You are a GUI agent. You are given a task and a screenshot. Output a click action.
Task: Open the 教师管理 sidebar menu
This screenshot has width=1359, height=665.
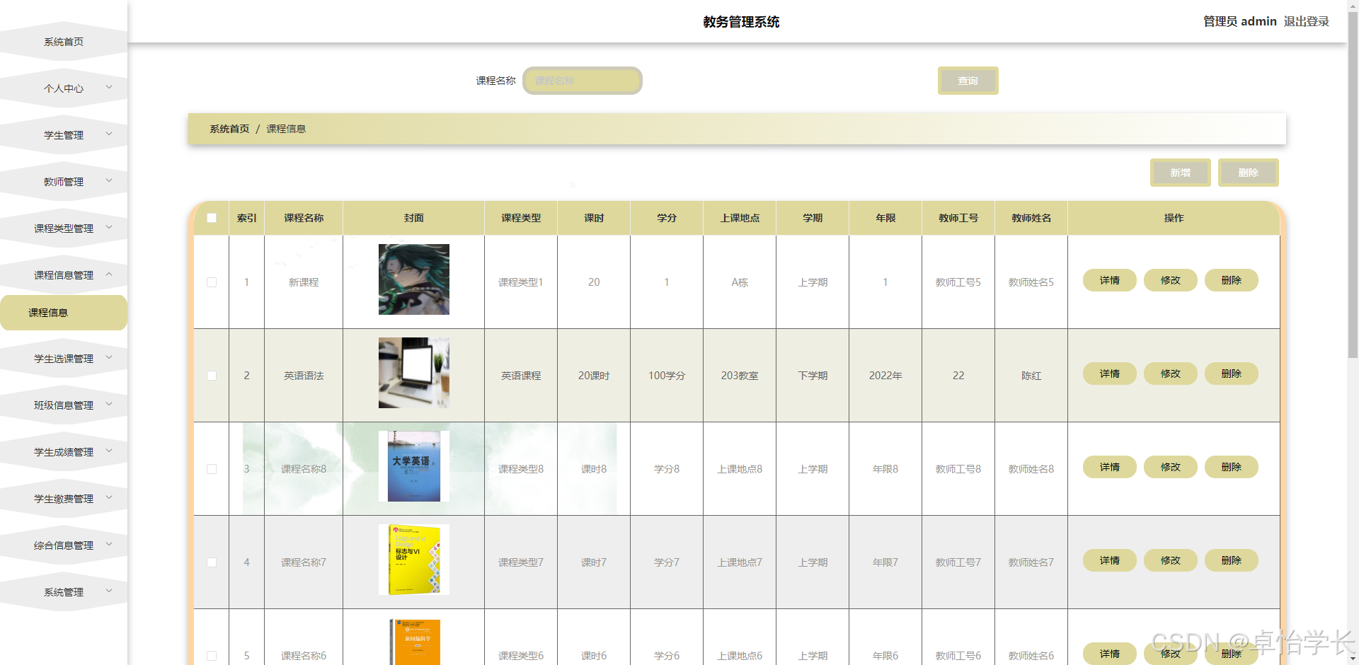tap(64, 182)
